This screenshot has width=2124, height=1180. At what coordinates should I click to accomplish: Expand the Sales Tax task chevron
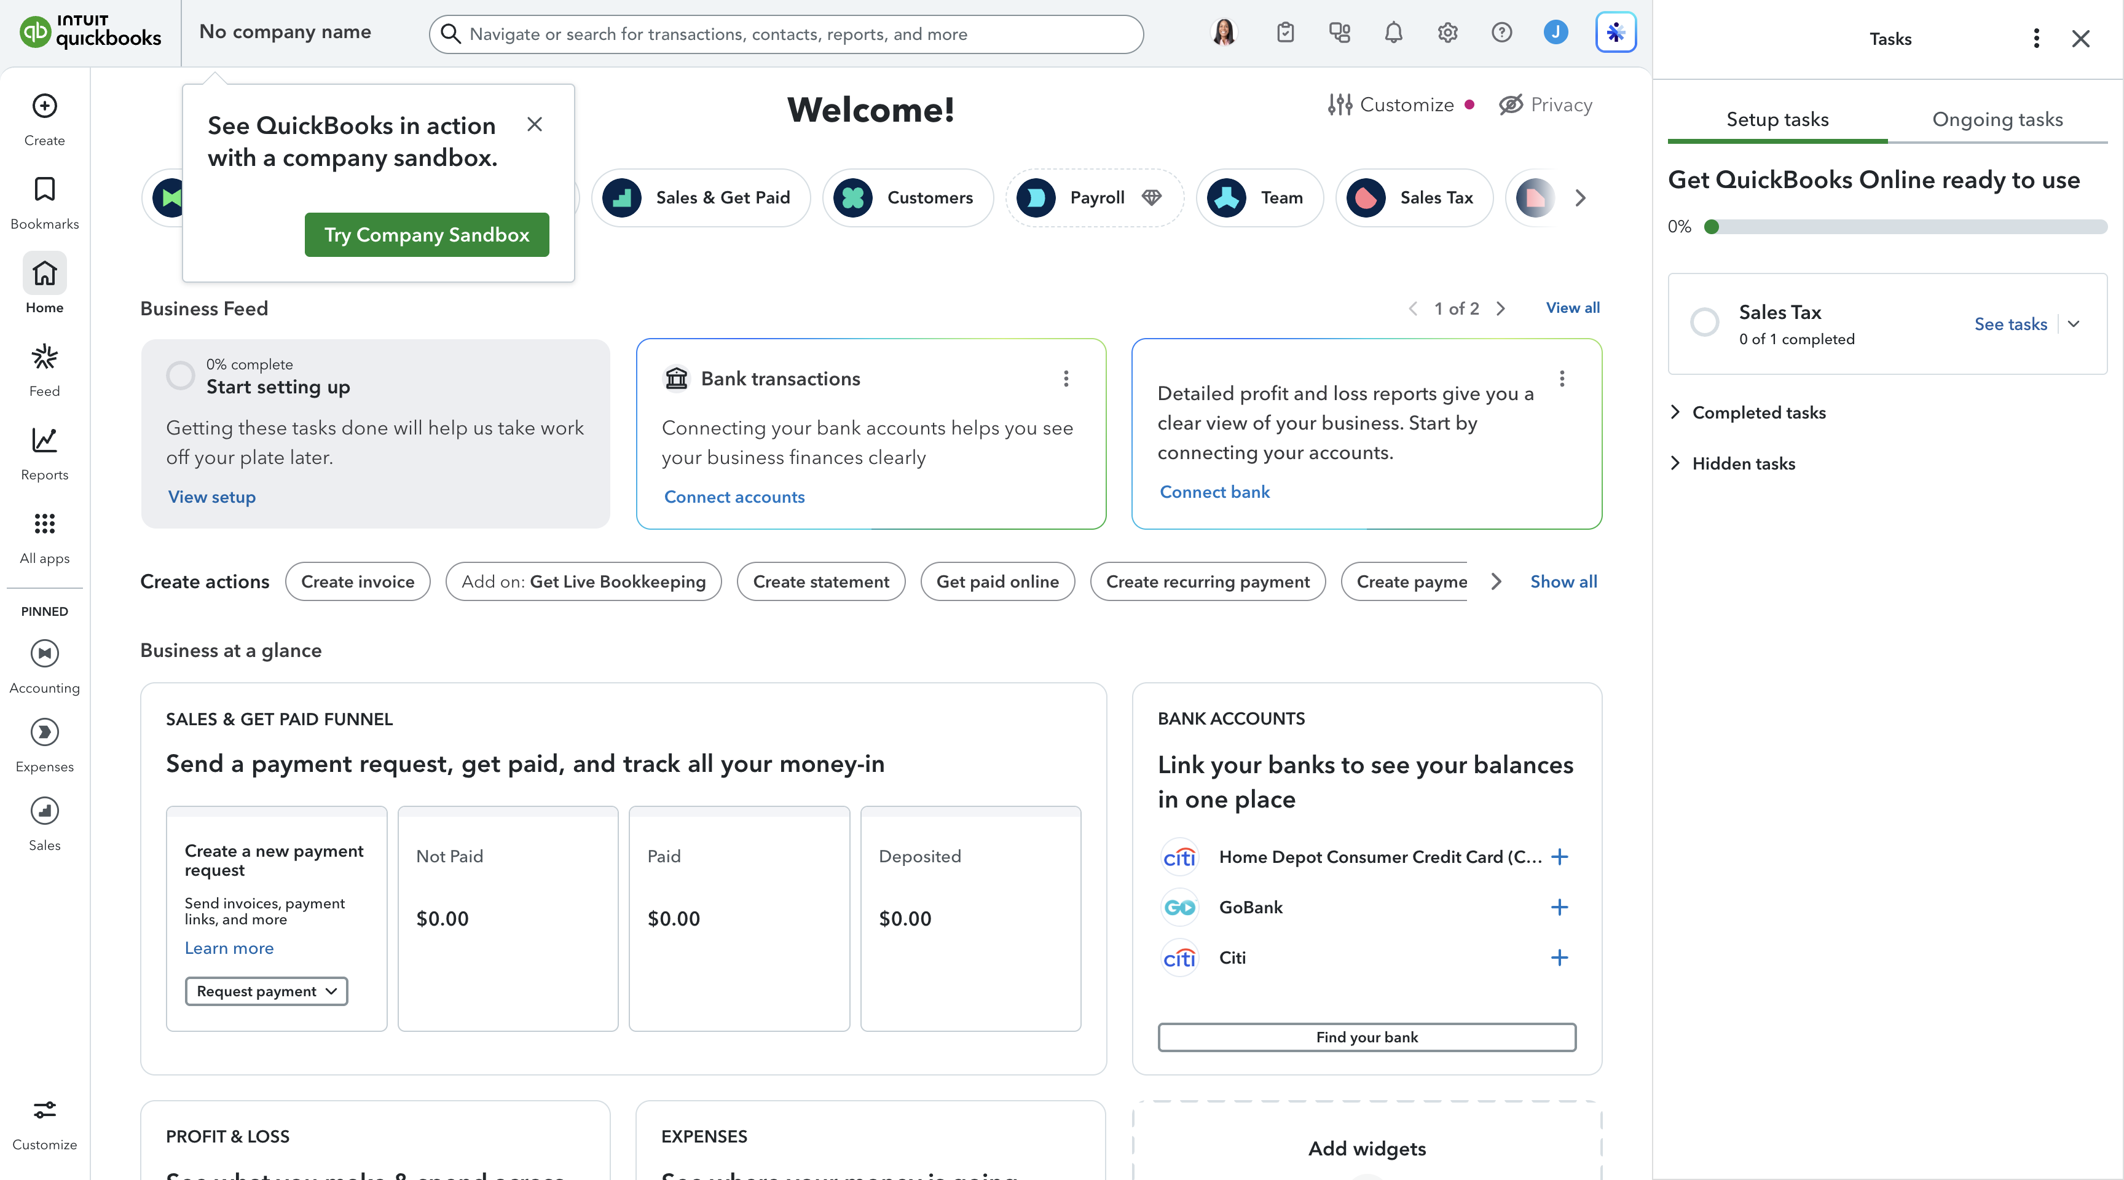point(2074,324)
